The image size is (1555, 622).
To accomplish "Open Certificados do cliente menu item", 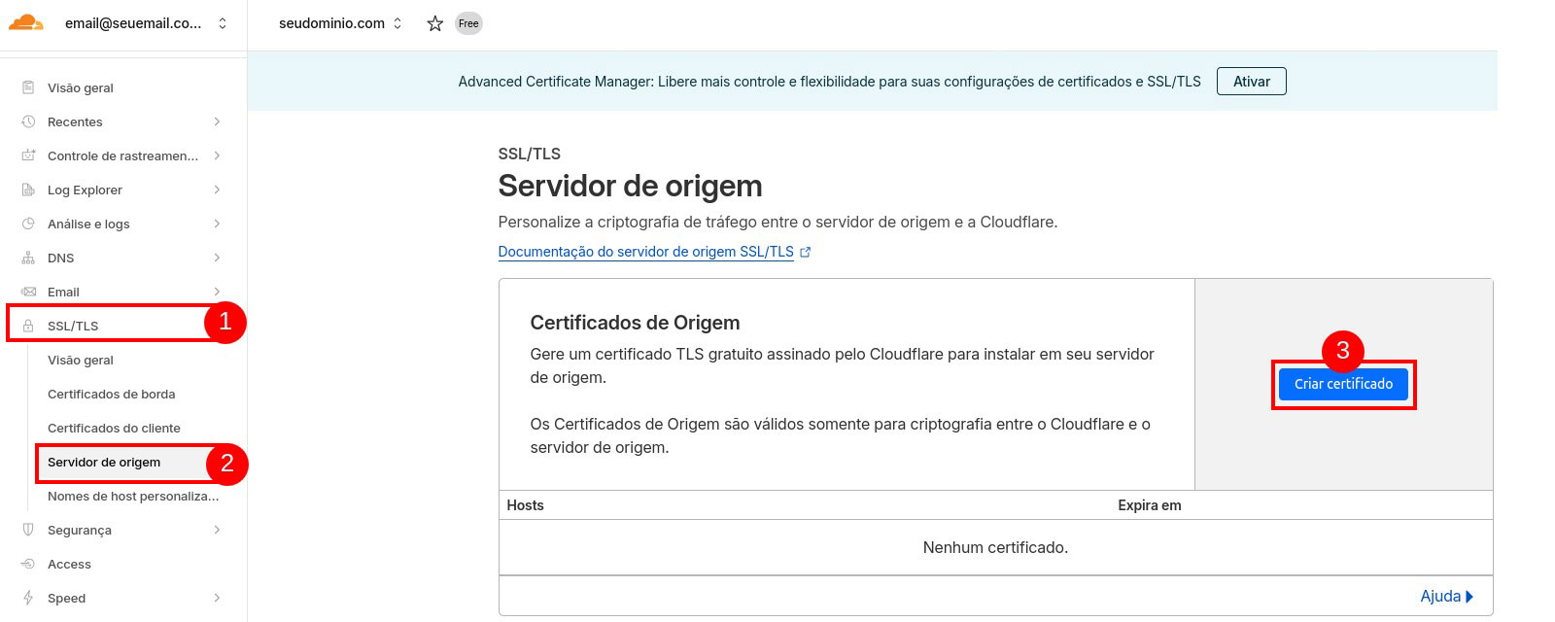I will point(114,428).
